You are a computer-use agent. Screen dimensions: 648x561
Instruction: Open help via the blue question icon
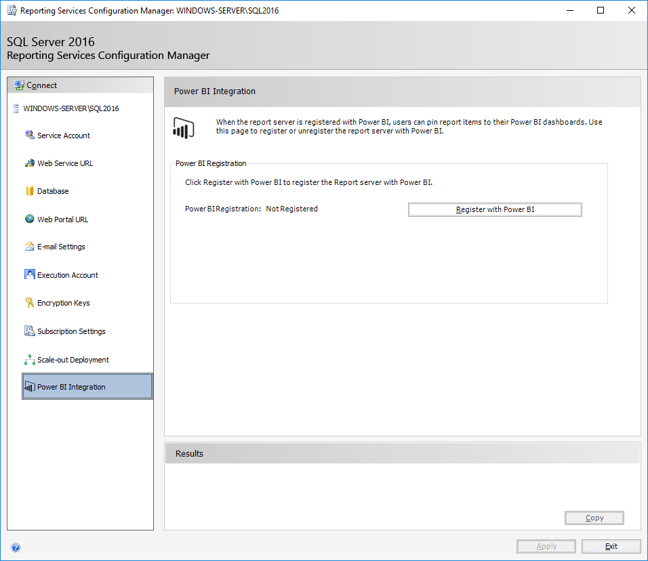(x=16, y=547)
